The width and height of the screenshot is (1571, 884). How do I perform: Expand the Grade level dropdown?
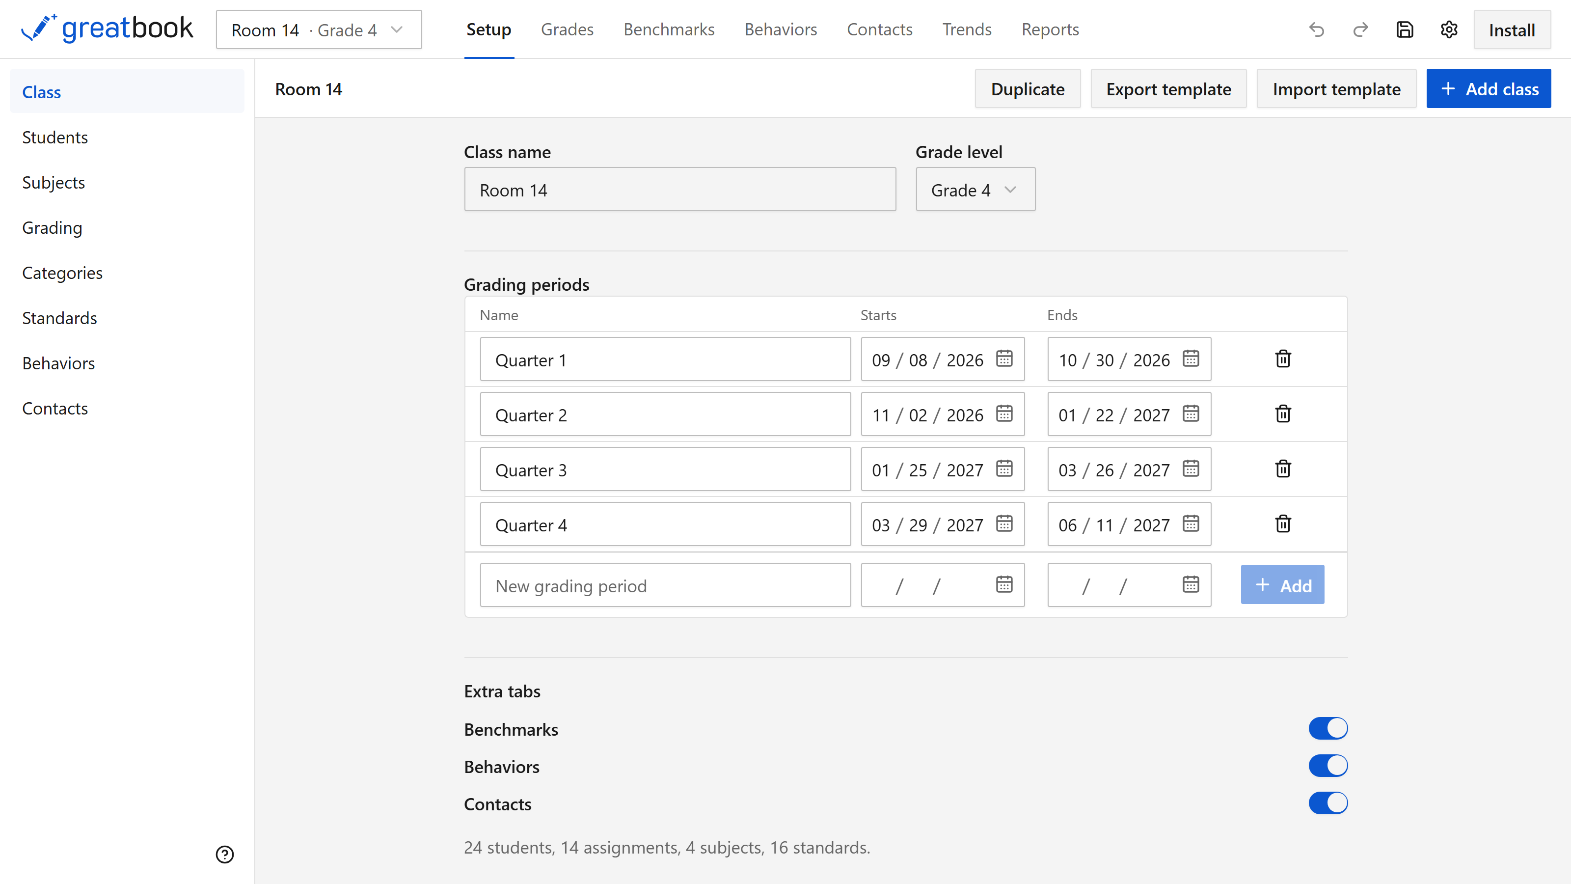(x=975, y=190)
